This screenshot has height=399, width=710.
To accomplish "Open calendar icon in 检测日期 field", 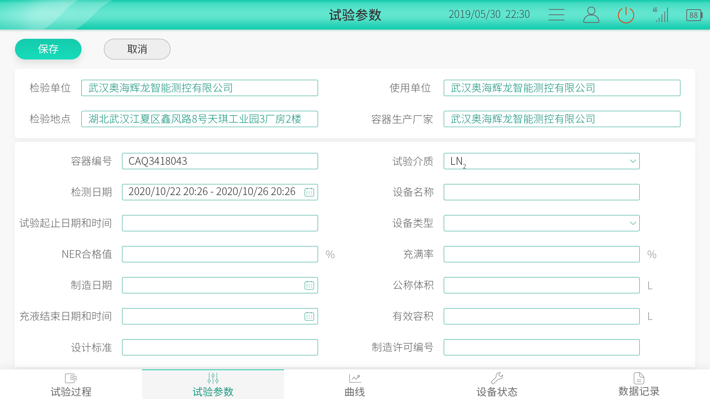I will tap(309, 192).
